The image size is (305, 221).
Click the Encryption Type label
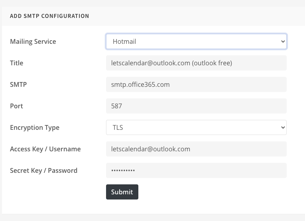click(35, 128)
